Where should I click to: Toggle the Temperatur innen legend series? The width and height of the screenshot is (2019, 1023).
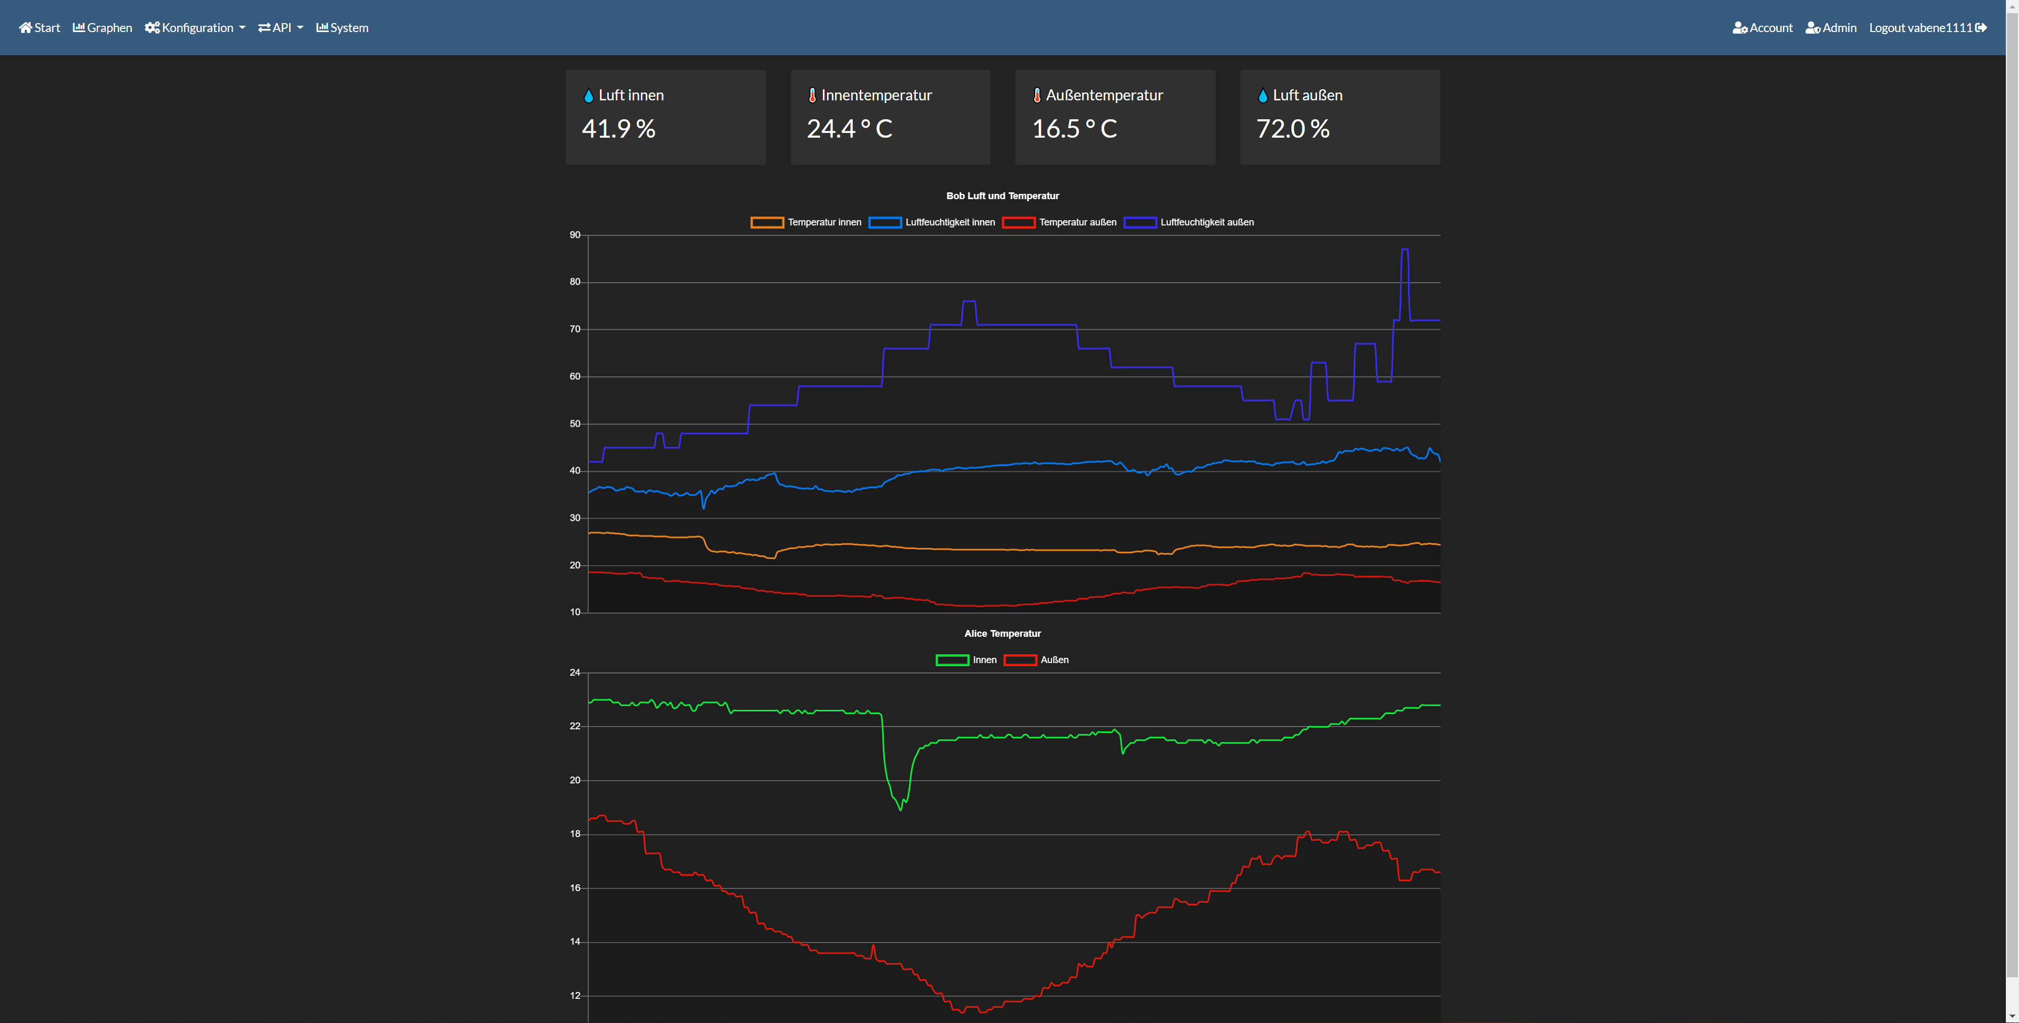pos(824,222)
